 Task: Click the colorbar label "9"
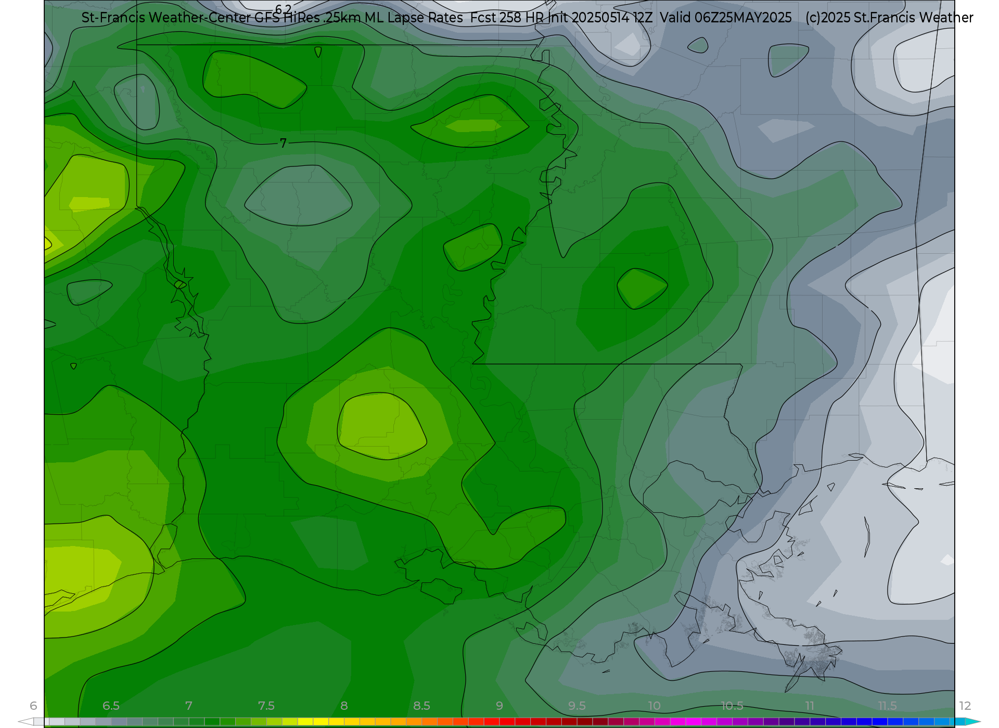(x=499, y=706)
